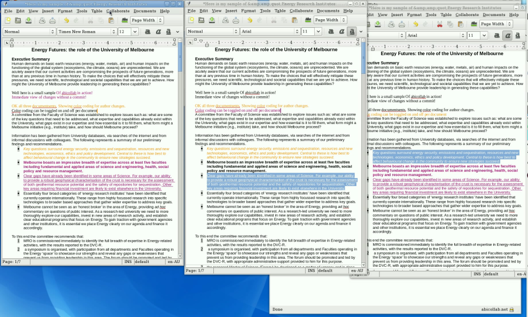This screenshot has width=528, height=317.
Task: Turn off the active Underline button in middle window
Action: (352, 32)
